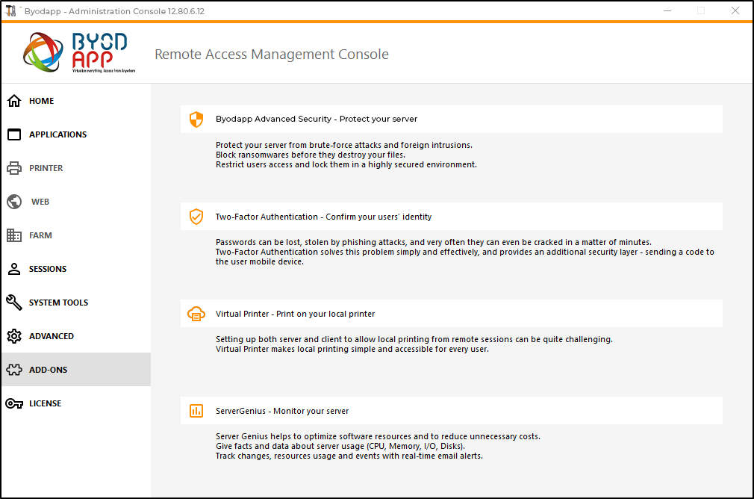Click the app icon in title bar
754x499 pixels.
coord(10,10)
